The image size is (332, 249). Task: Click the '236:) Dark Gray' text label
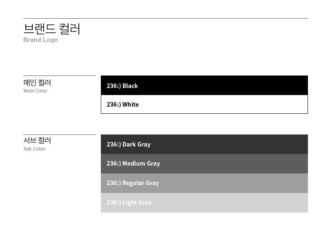[129, 144]
